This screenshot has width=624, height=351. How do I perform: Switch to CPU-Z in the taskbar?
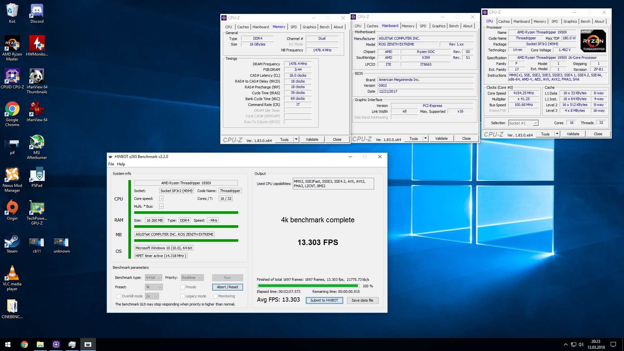(x=56, y=344)
